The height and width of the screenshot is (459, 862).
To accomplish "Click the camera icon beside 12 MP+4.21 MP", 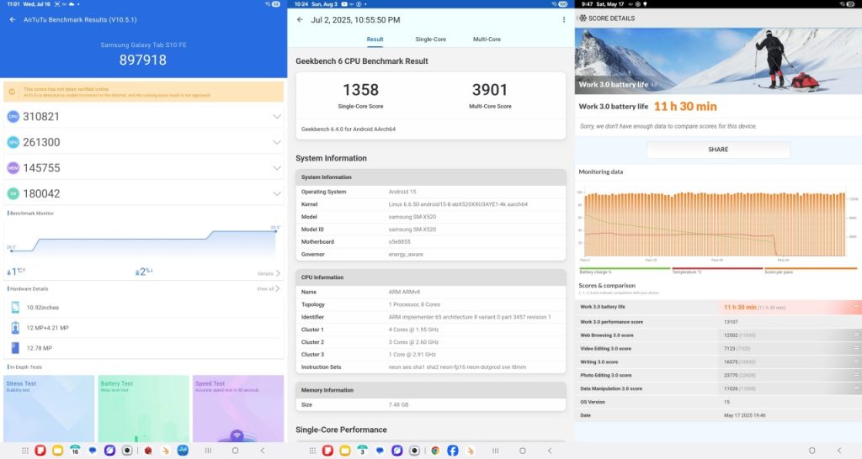I will tap(15, 328).
